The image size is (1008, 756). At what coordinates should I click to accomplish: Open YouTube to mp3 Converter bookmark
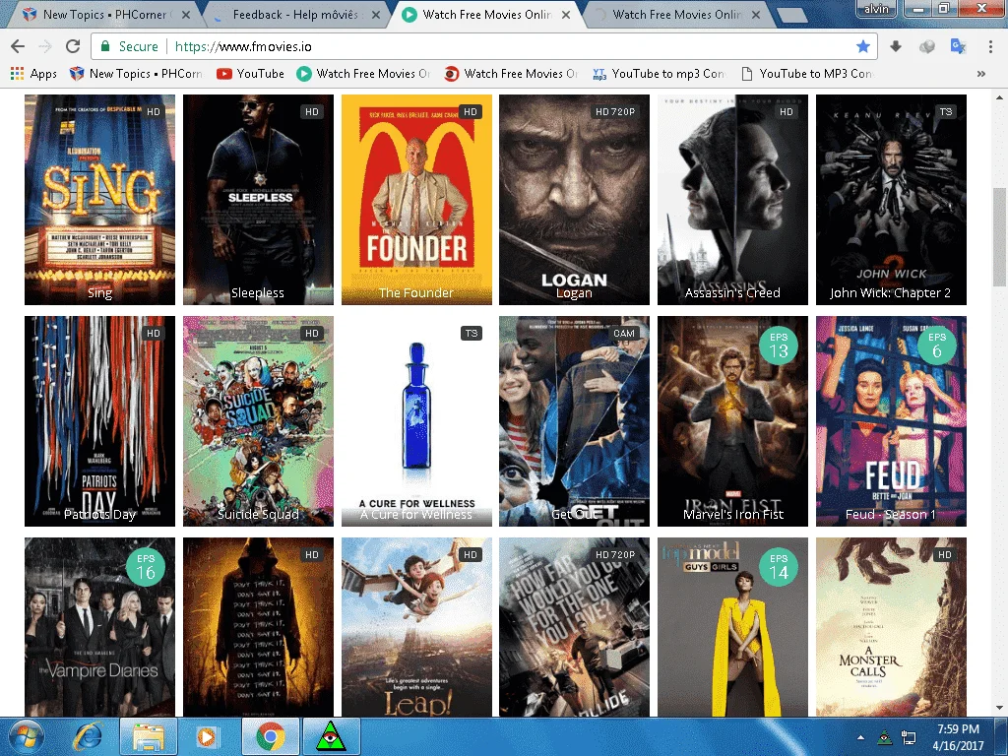(x=659, y=73)
